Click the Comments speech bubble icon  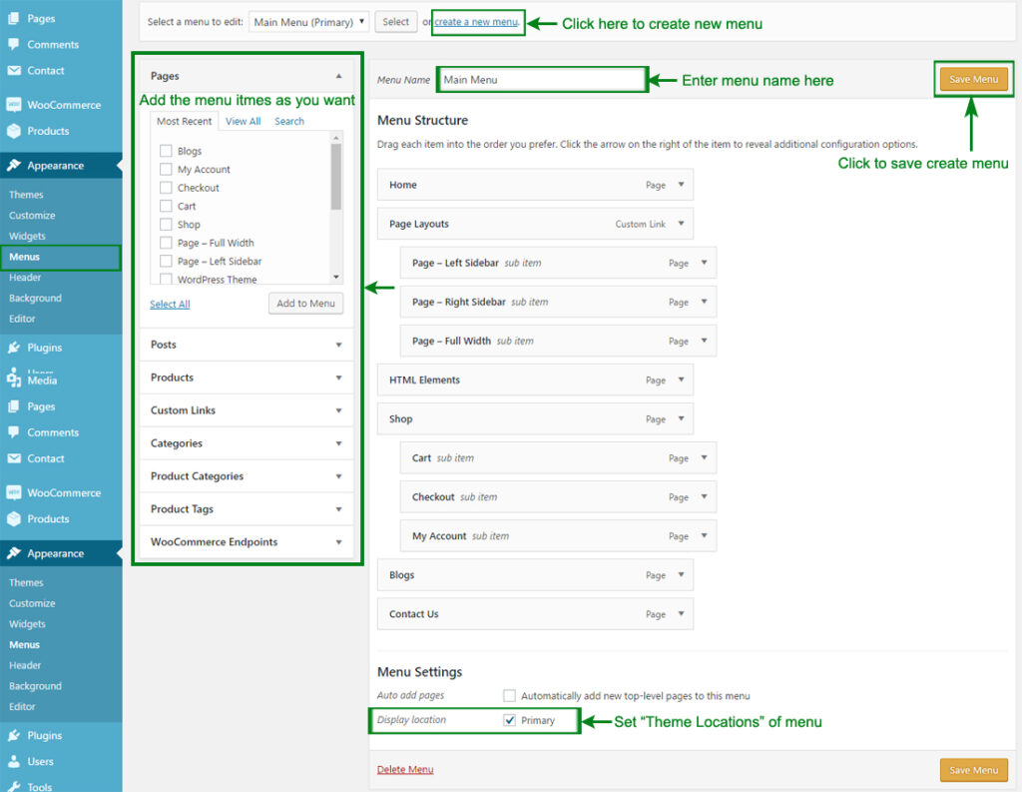point(14,45)
